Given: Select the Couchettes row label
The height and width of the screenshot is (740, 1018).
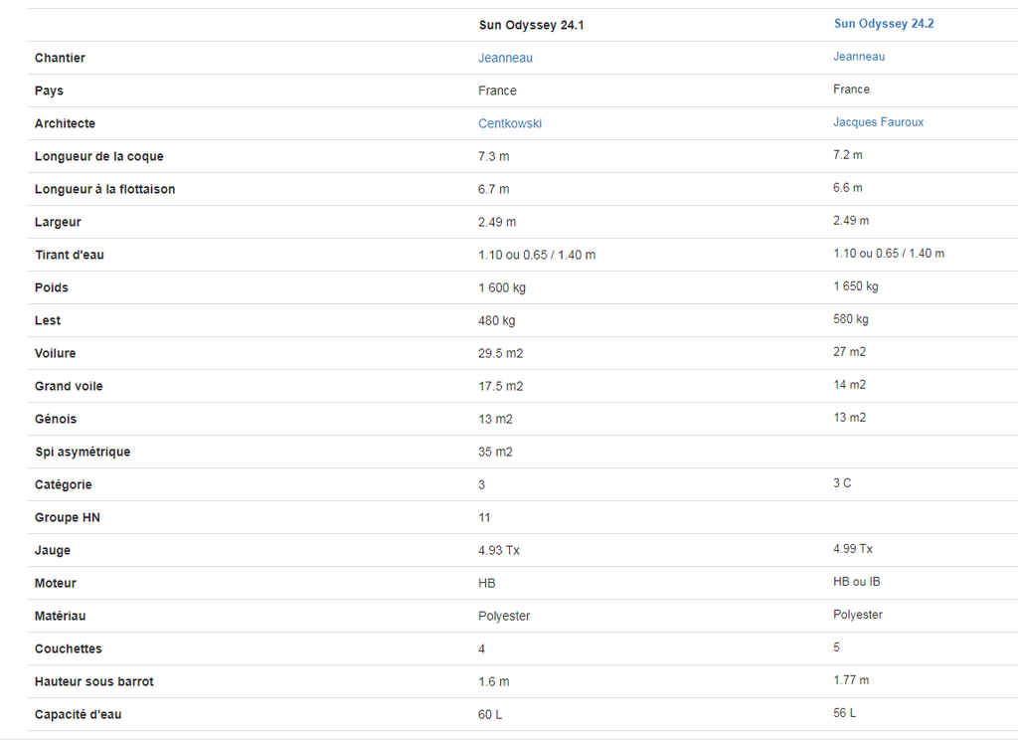Looking at the screenshot, I should coord(69,649).
